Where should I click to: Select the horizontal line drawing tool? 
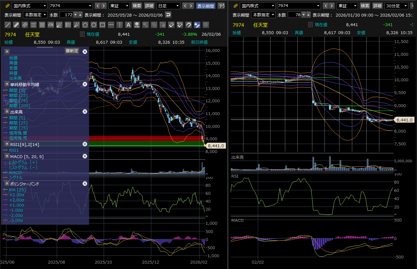point(111,25)
